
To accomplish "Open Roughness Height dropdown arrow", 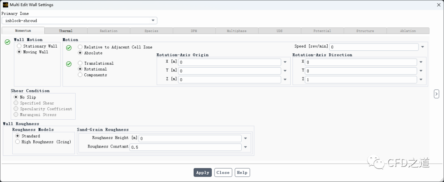I will click(x=245, y=138).
